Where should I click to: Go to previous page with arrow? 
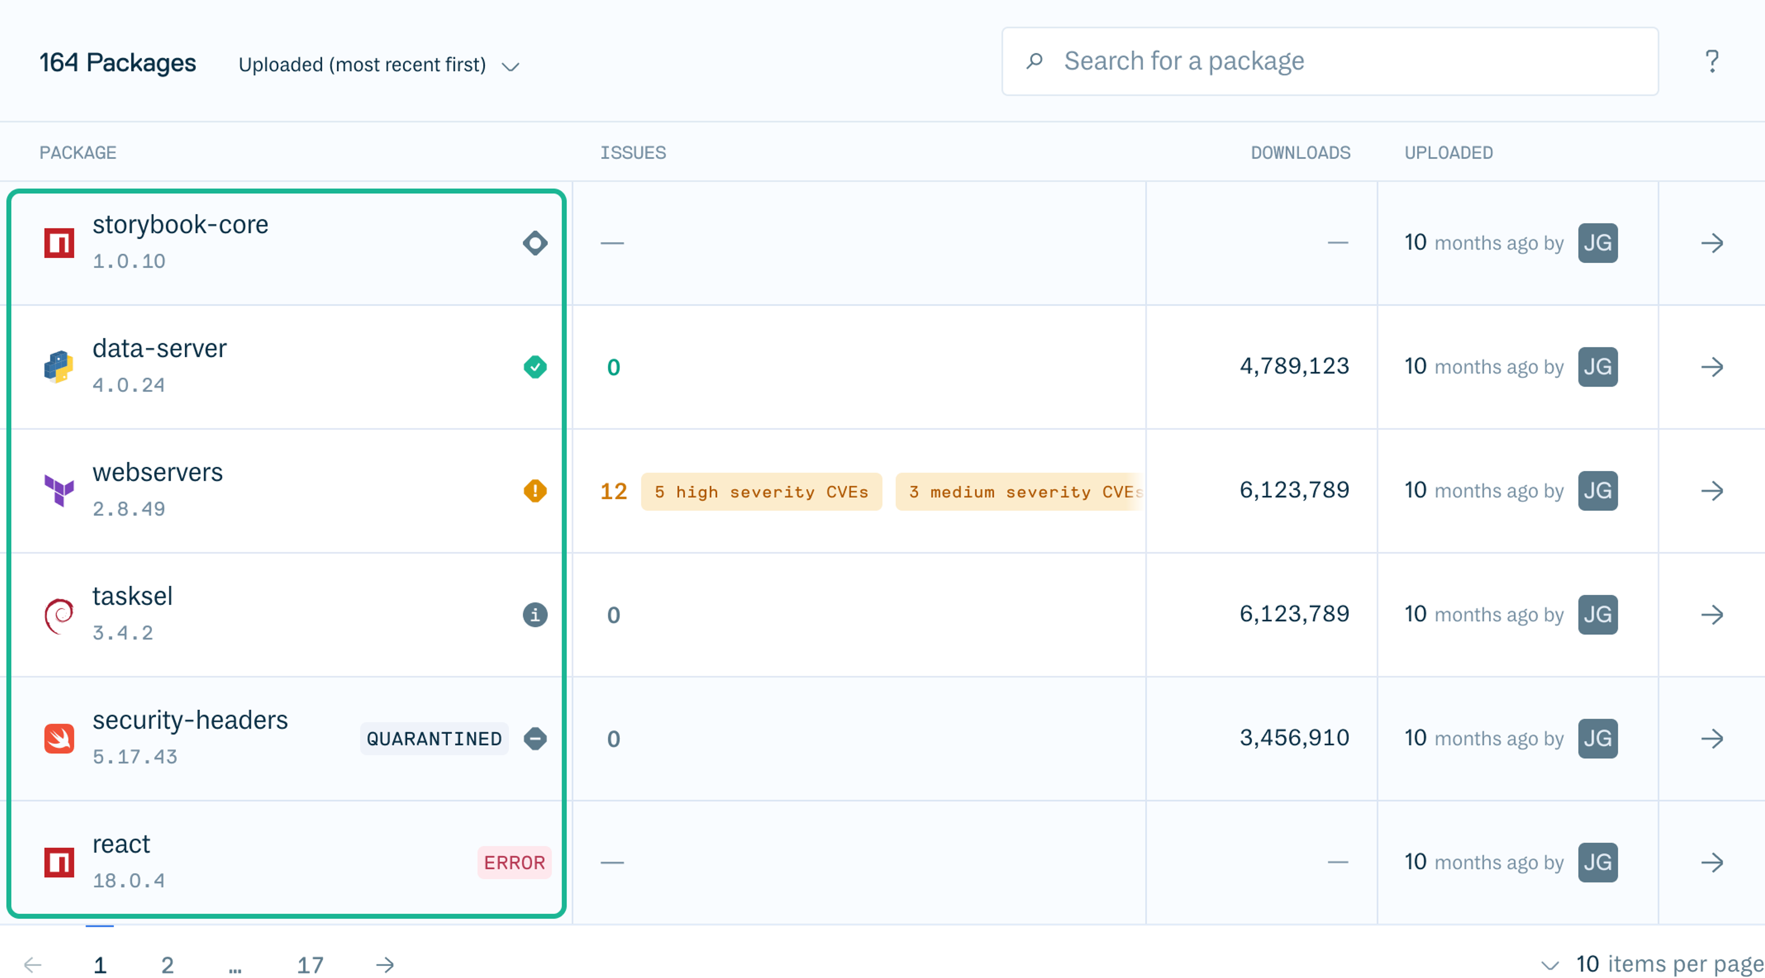(32, 965)
